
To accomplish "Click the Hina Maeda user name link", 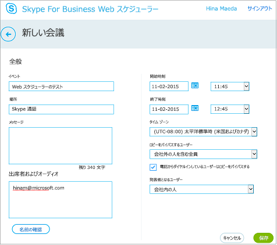I will 221,9.
